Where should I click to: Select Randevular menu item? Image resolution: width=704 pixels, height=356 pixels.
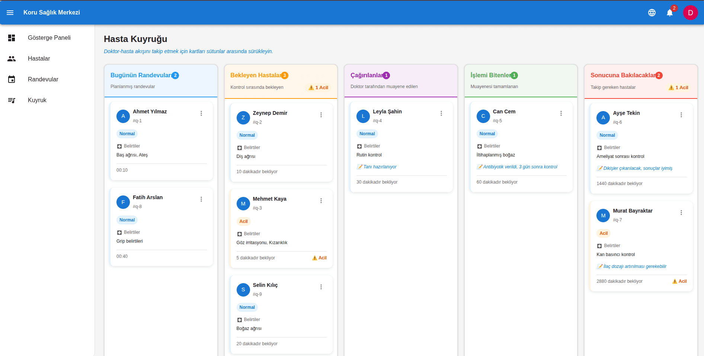[x=43, y=80]
